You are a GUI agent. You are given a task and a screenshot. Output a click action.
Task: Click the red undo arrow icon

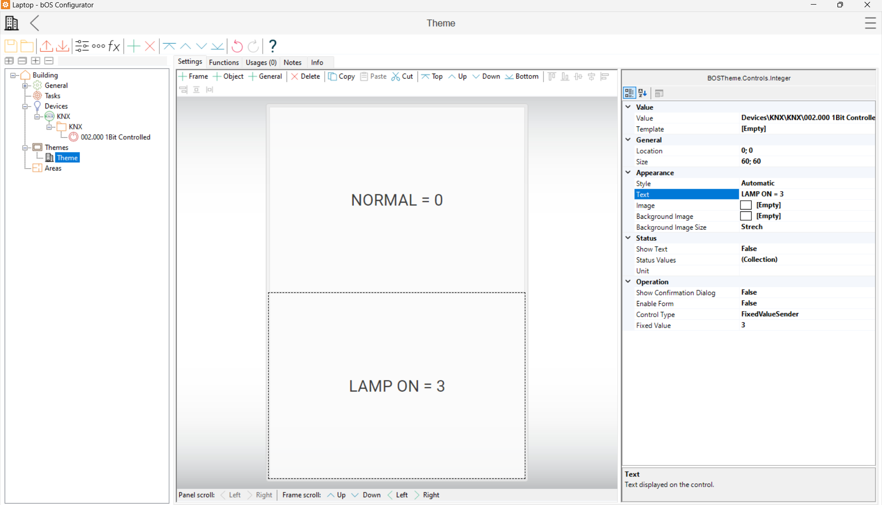click(x=237, y=46)
